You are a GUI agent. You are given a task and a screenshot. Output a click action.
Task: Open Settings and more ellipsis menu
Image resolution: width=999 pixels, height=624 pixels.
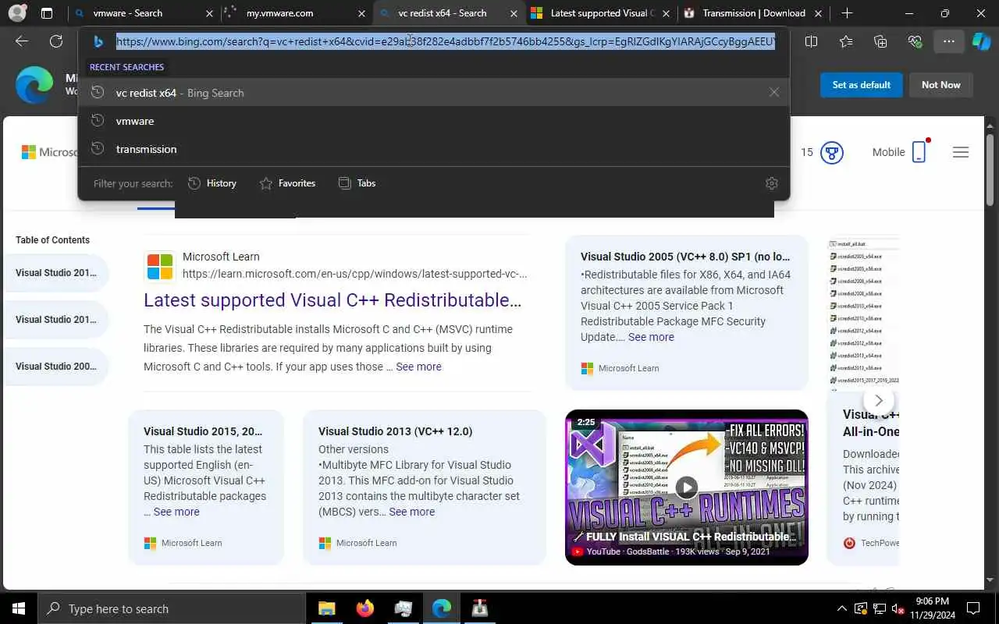coord(949,42)
